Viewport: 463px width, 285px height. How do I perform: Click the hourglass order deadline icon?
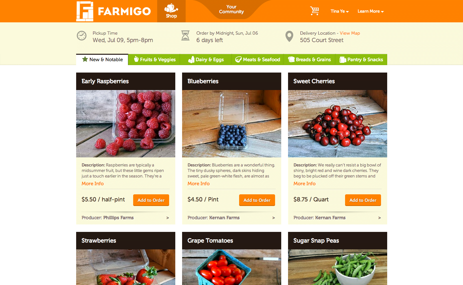(185, 36)
